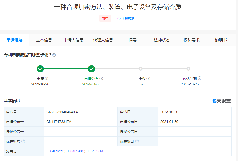The image size is (238, 161).
Task: Click the 专利申请流程有哪些步骤 heading
Action: tap(27, 55)
